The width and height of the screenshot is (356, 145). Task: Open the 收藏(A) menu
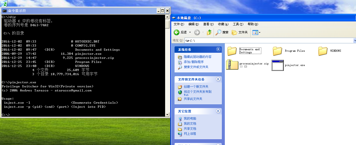pos(223,24)
